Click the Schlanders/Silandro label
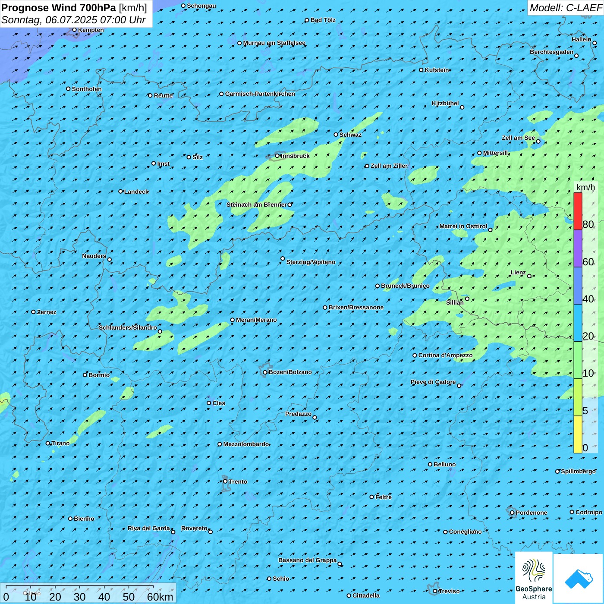604x604 pixels. 128,327
